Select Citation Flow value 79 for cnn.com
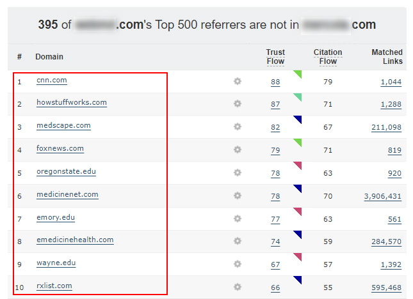 (328, 82)
